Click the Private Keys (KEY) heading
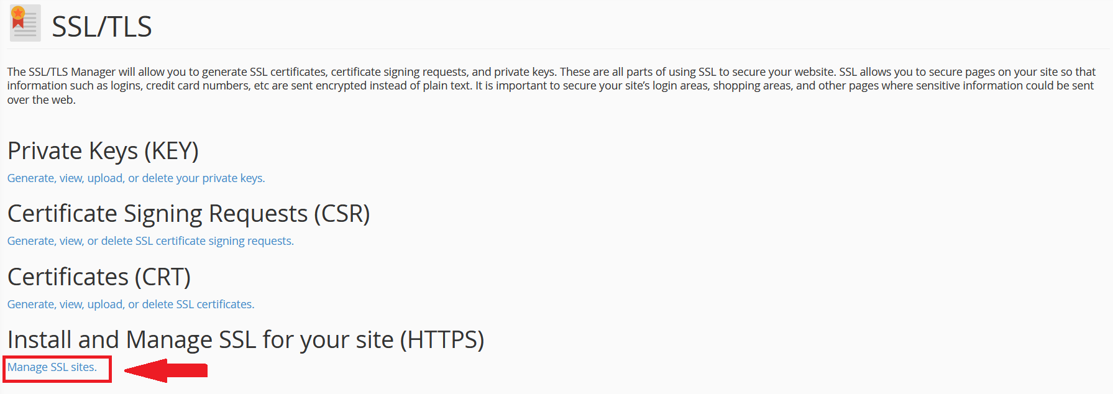This screenshot has width=1113, height=394. coord(103,151)
